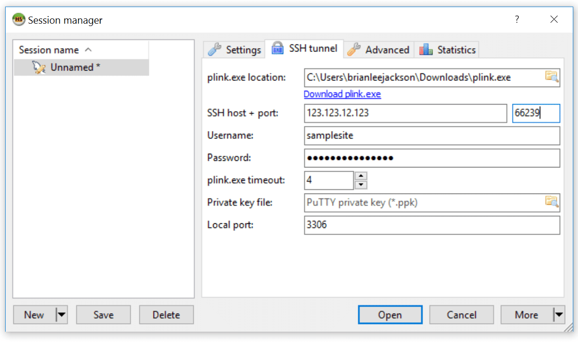Screen dimensions: 578x343
Task: Open the dropdown arrow next to New
Action: tap(61, 315)
